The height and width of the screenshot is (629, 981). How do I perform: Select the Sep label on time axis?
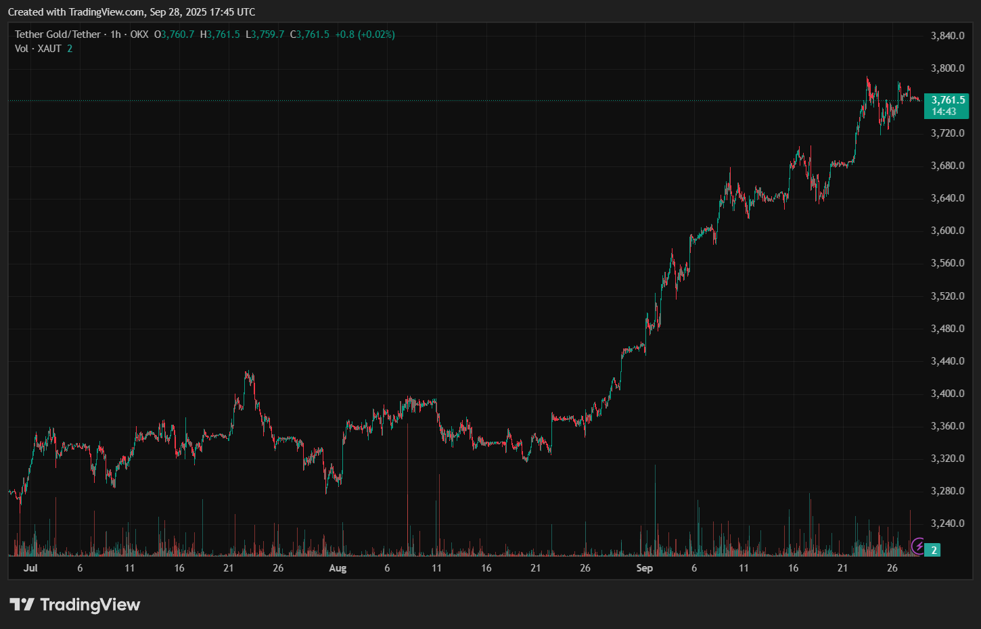coord(644,568)
